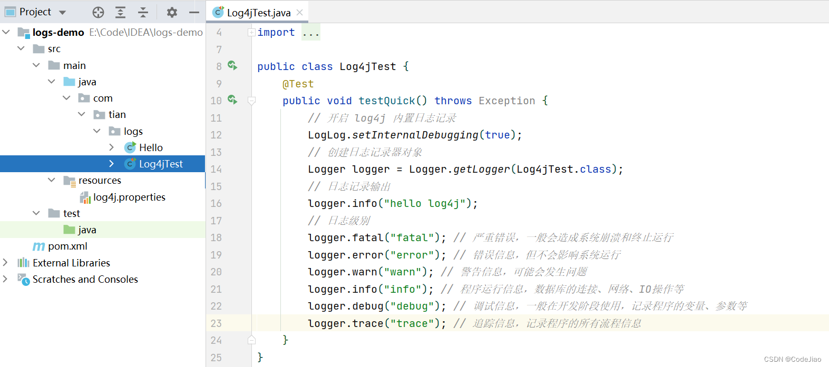Switch to the Log4jTest.java tab
This screenshot has height=367, width=829.
point(258,13)
